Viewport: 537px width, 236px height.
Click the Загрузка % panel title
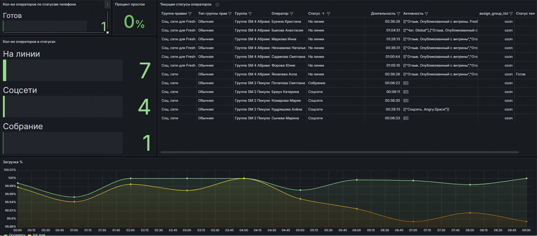[13, 162]
